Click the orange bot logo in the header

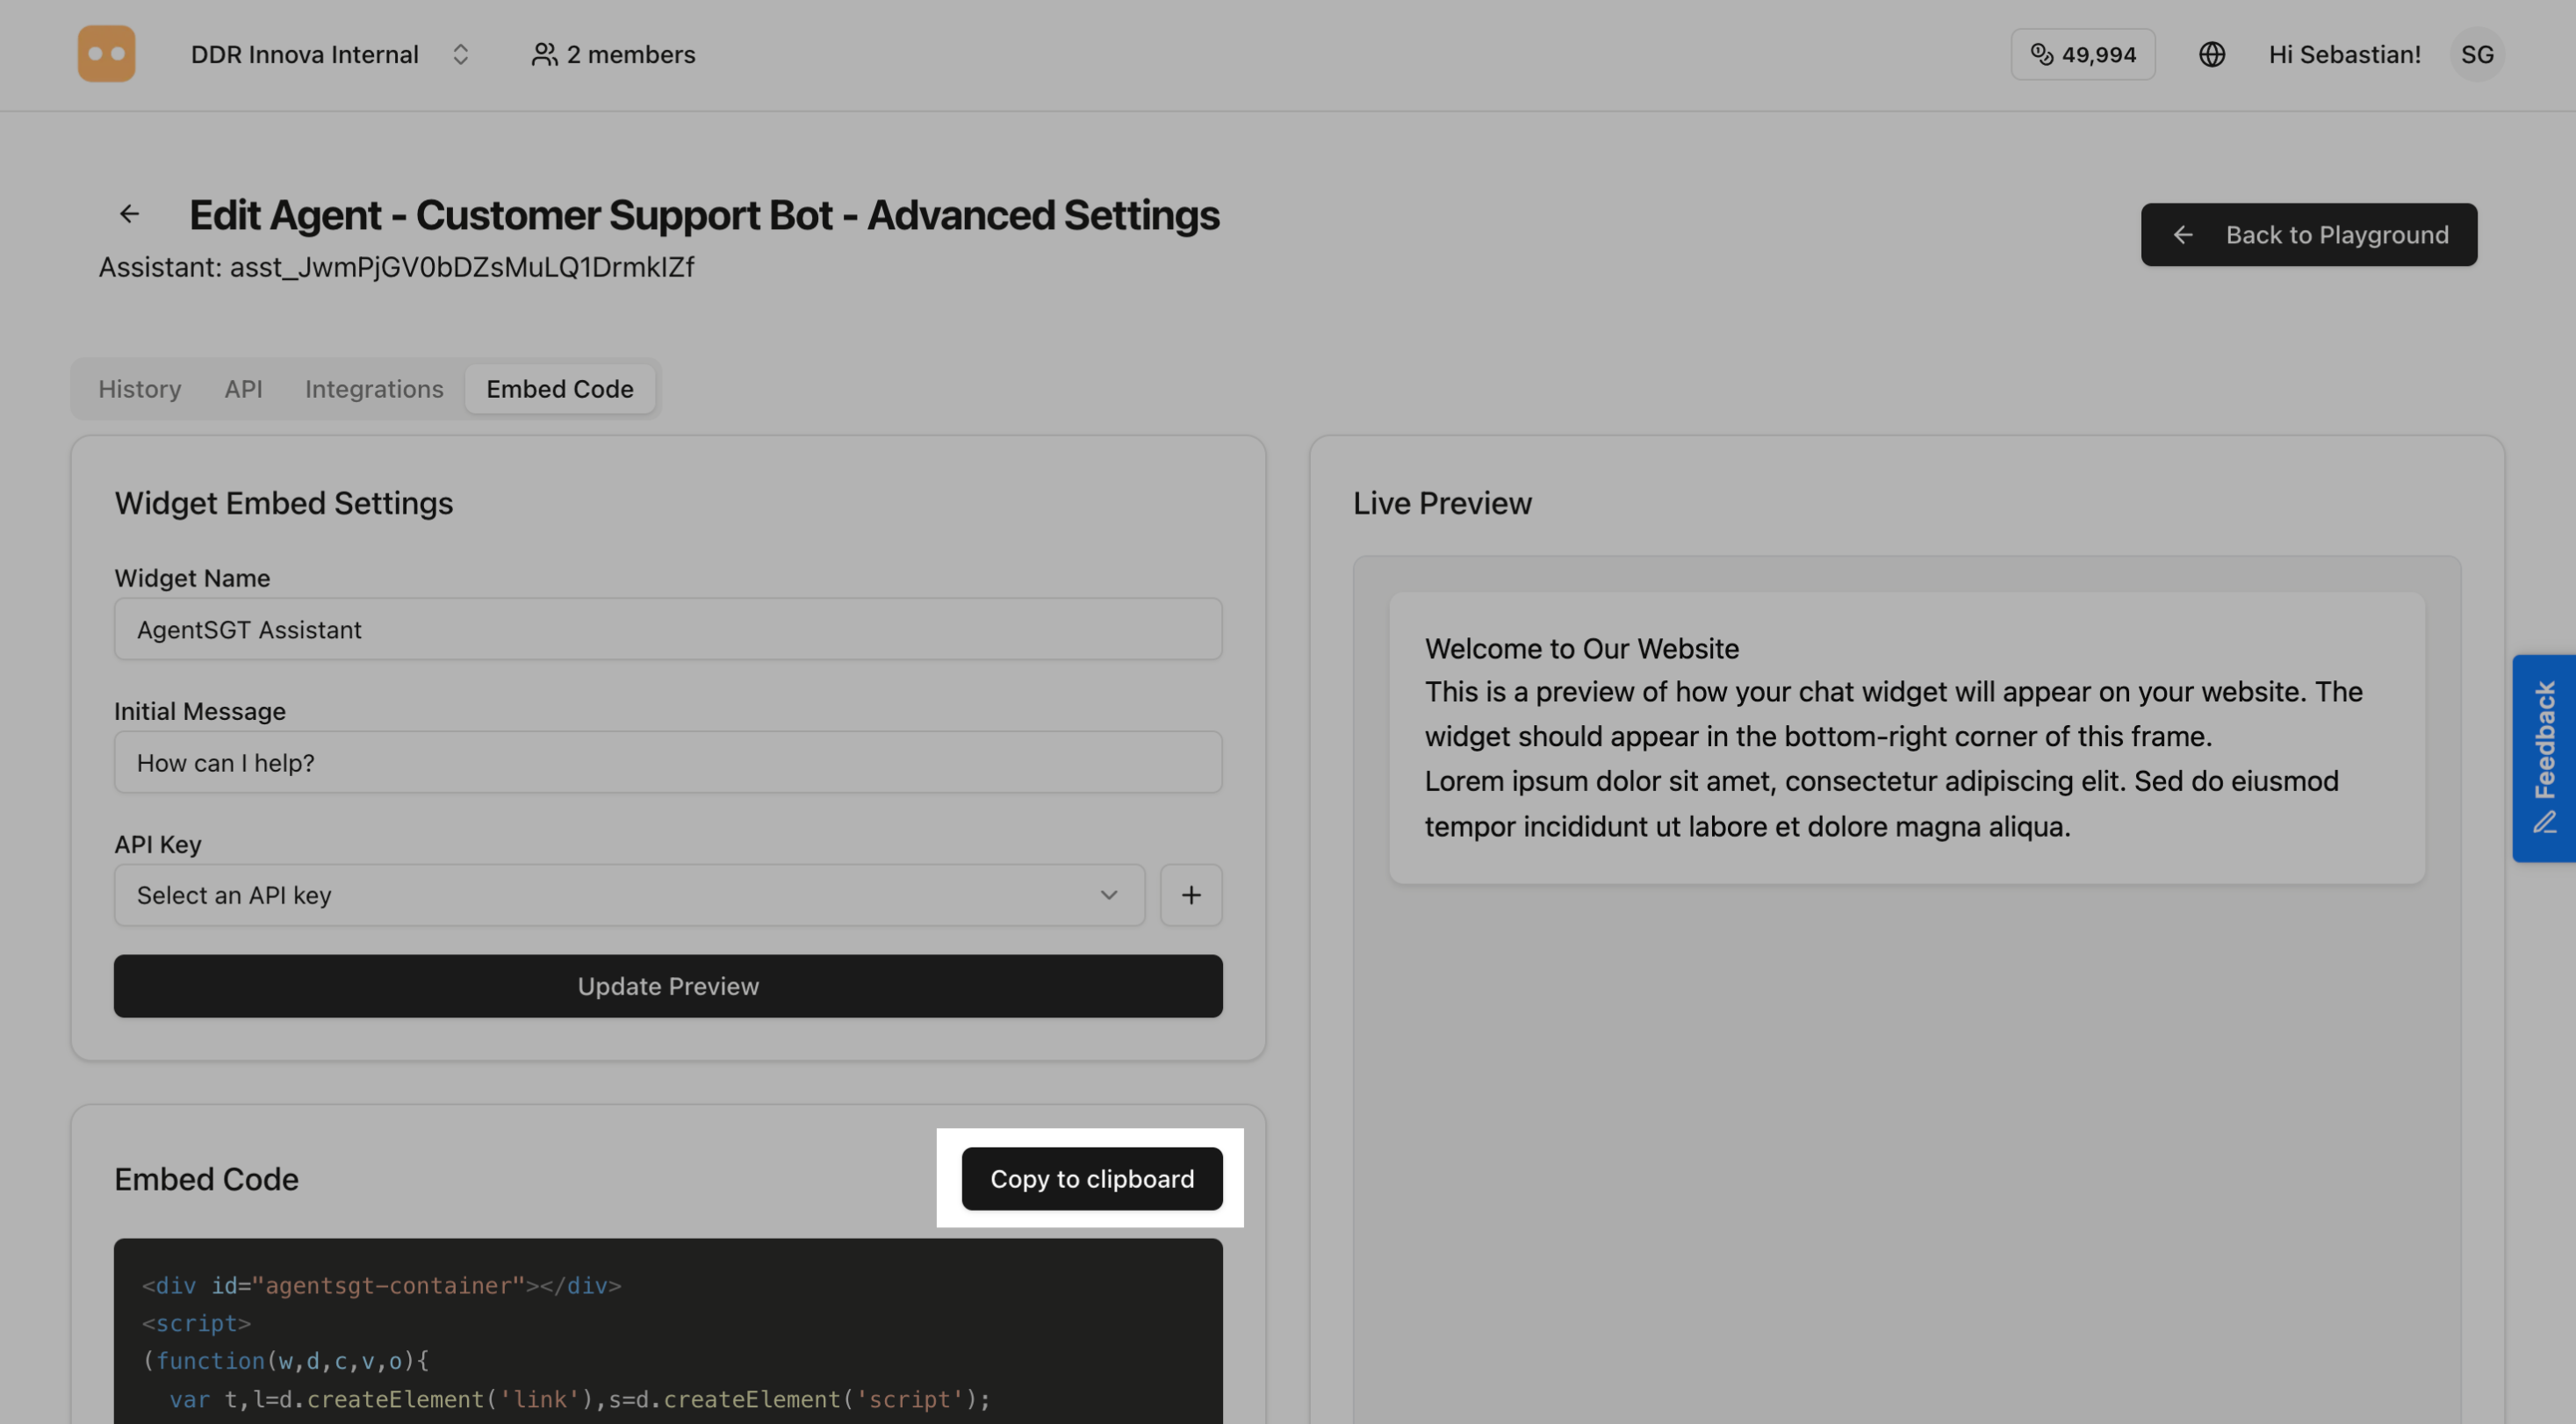[106, 53]
